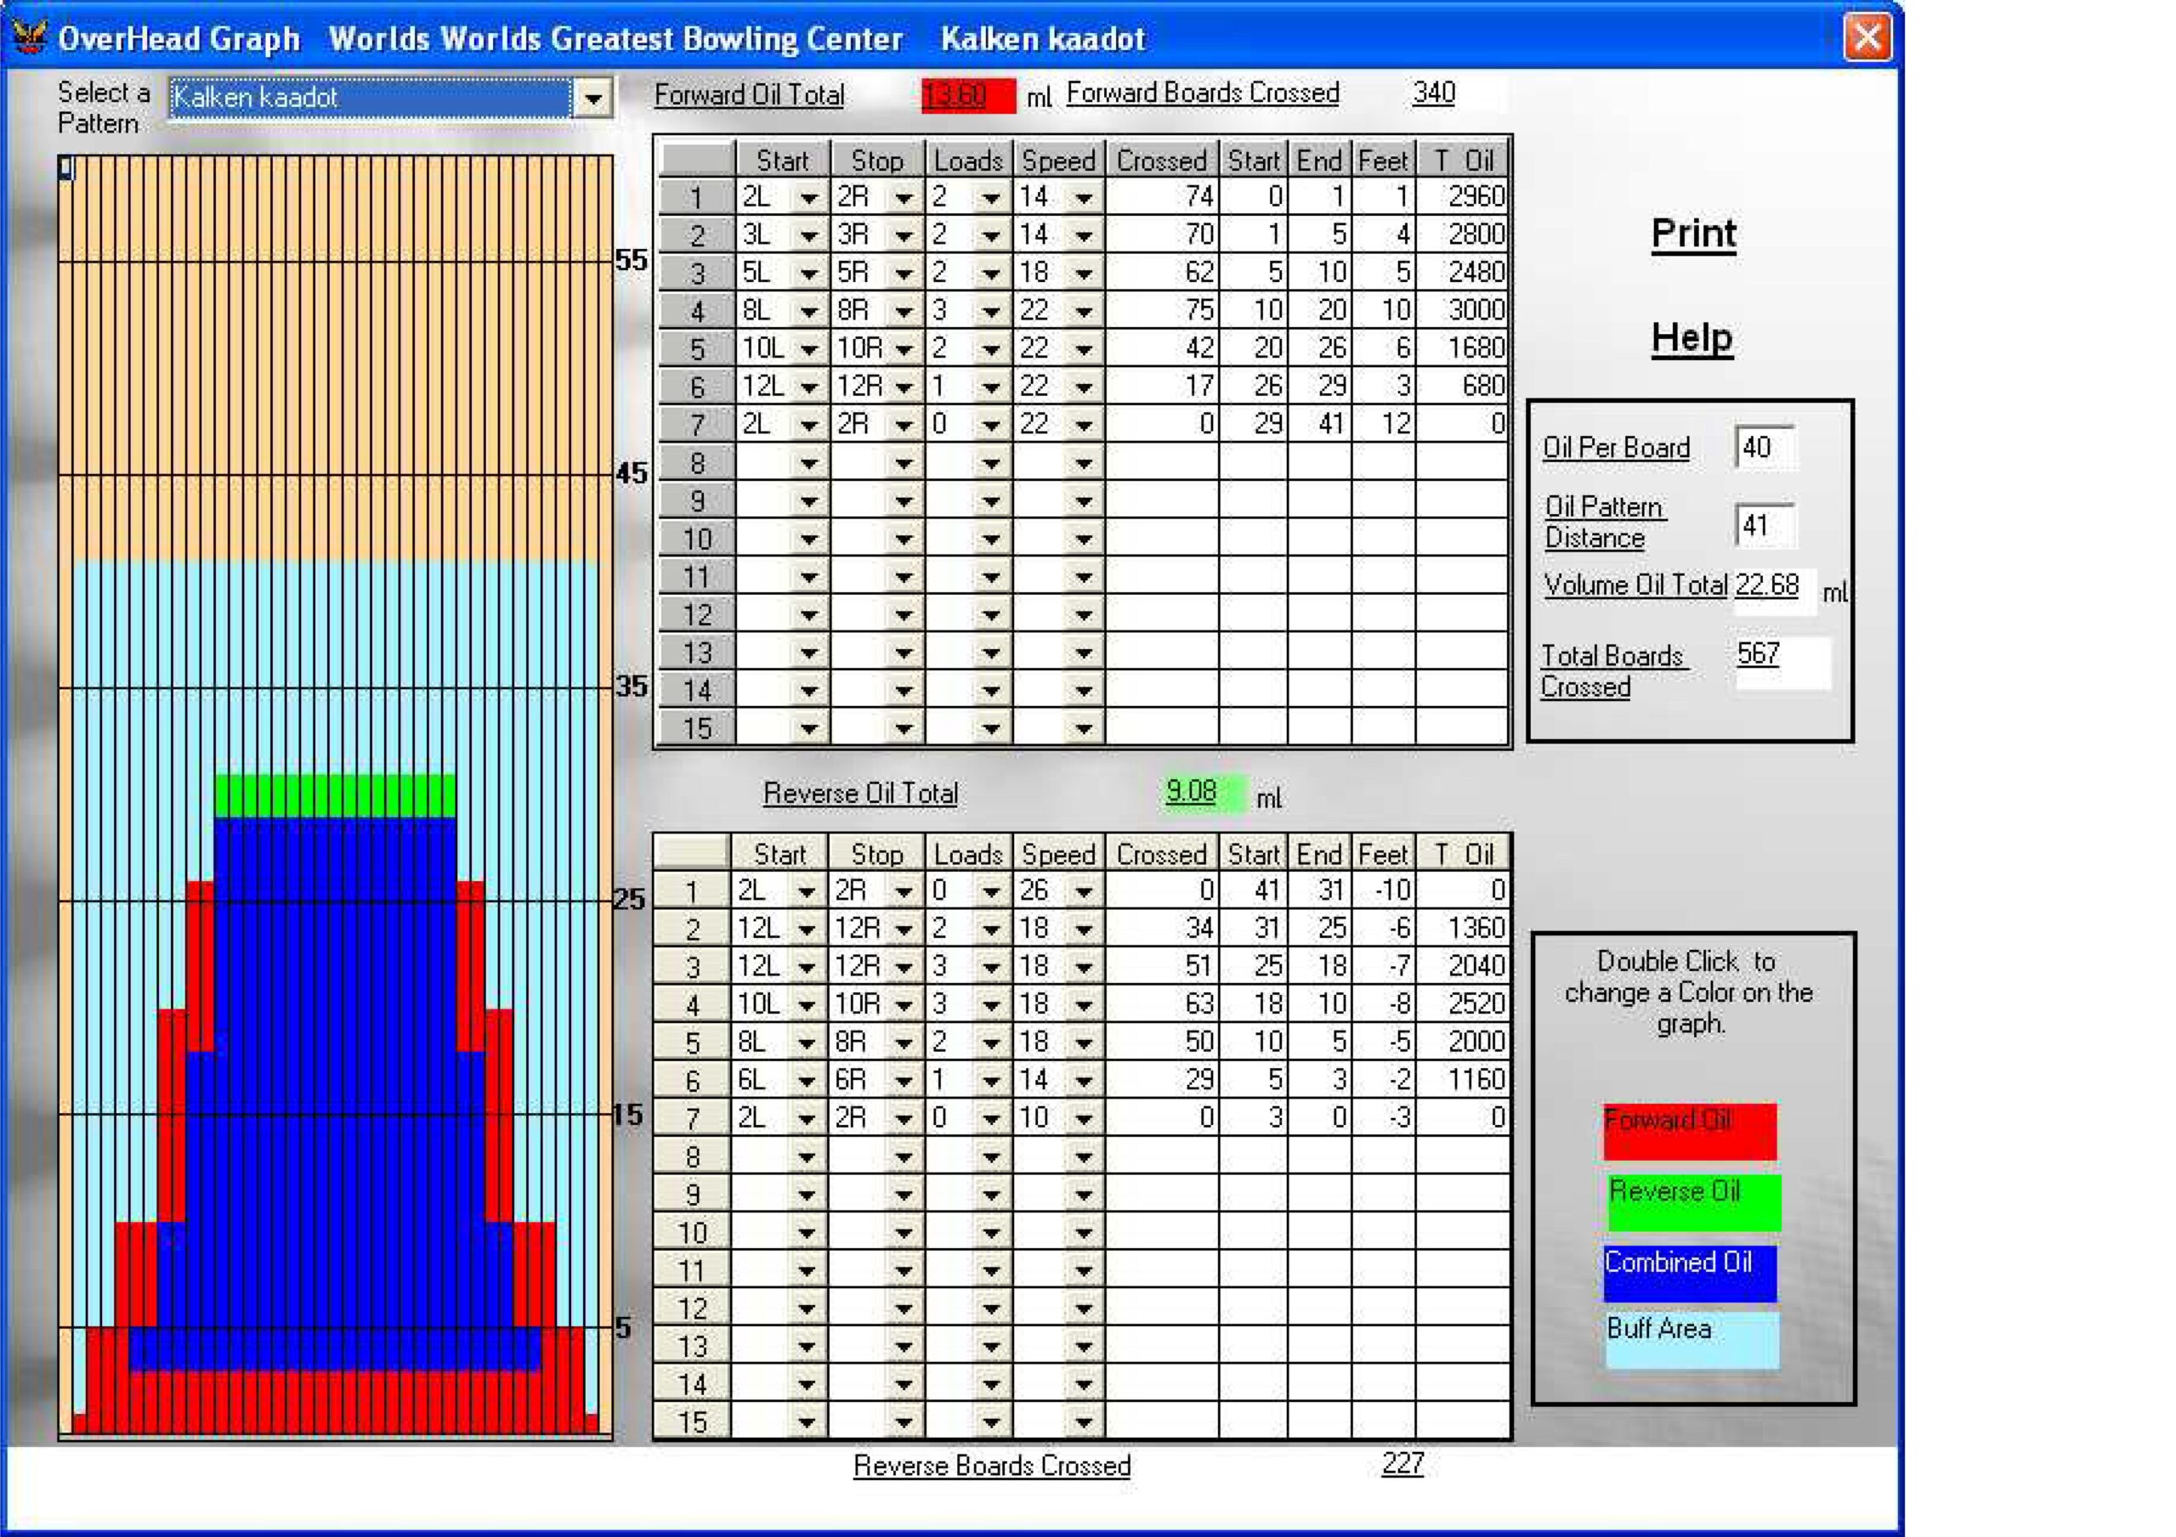Screen dimensions: 2176x1537
Task: Expand reverse row 7 Speed dropdown 10
Action: pyautogui.click(x=1085, y=1118)
